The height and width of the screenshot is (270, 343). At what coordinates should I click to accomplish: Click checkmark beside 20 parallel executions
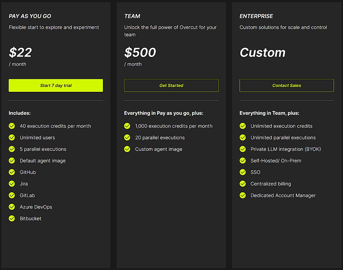coord(127,138)
